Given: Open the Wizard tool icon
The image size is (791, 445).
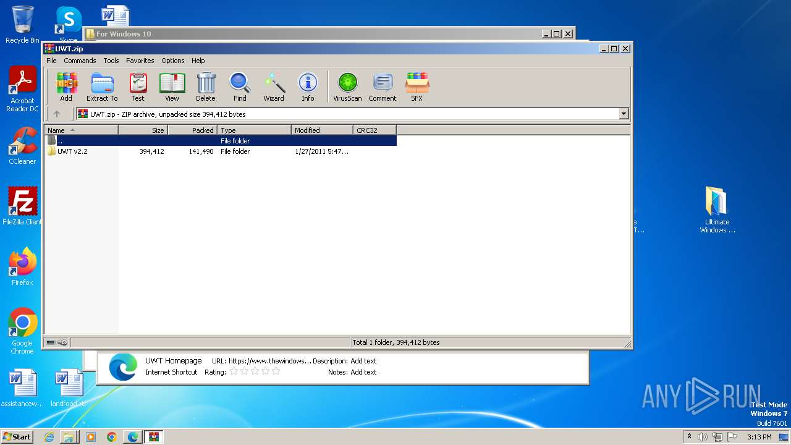Looking at the screenshot, I should coord(274,87).
